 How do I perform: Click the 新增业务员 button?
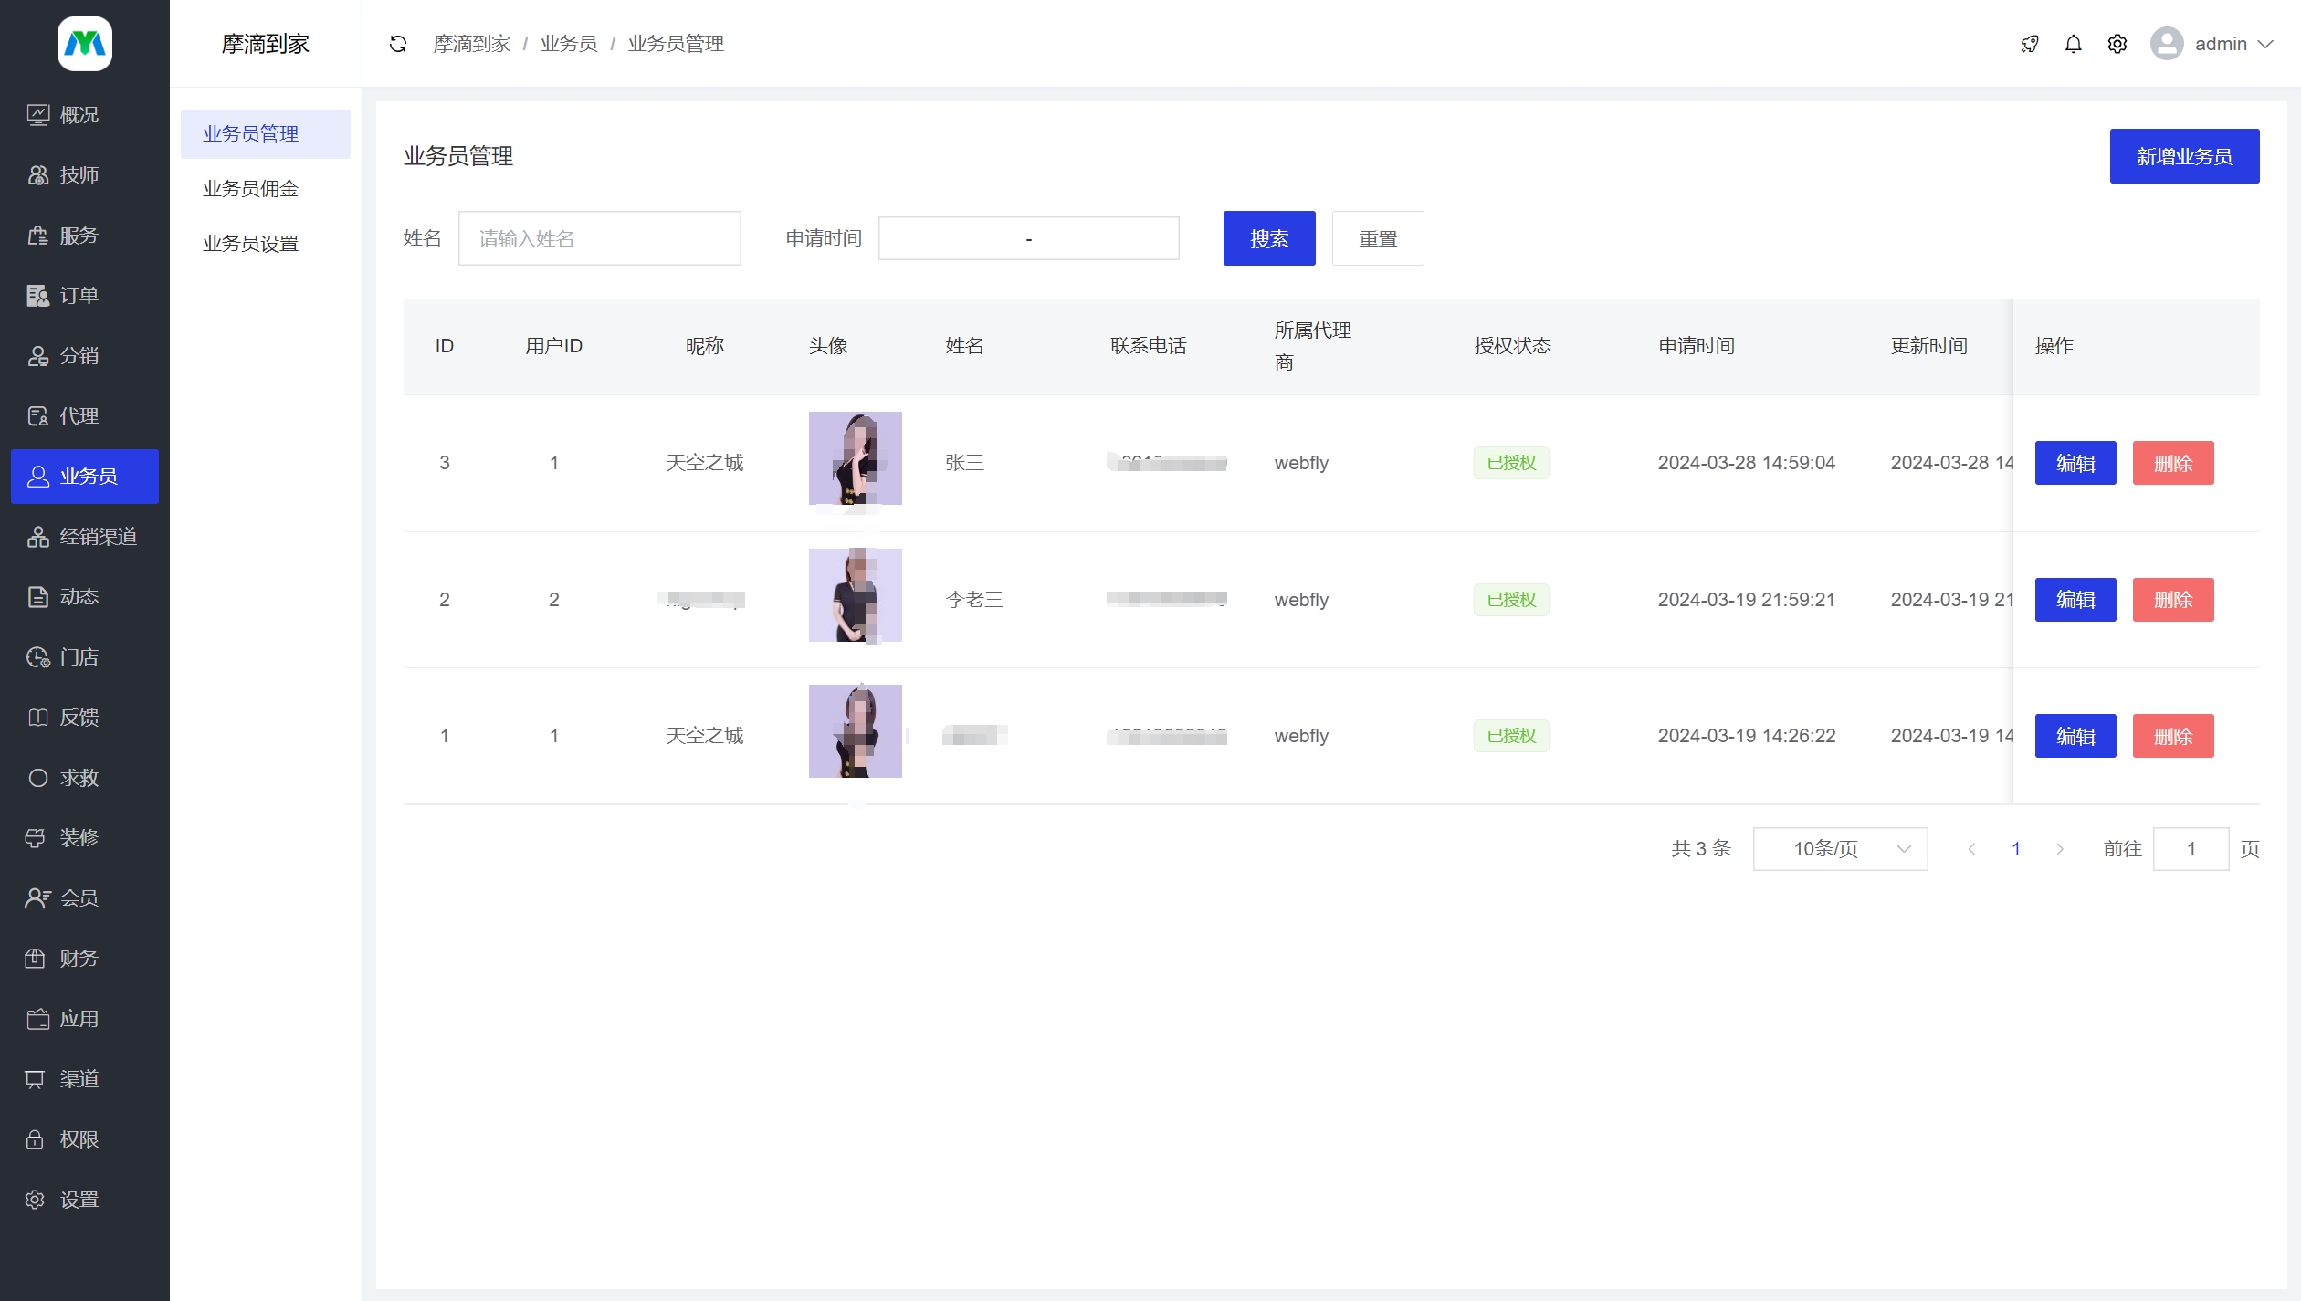click(x=2183, y=156)
